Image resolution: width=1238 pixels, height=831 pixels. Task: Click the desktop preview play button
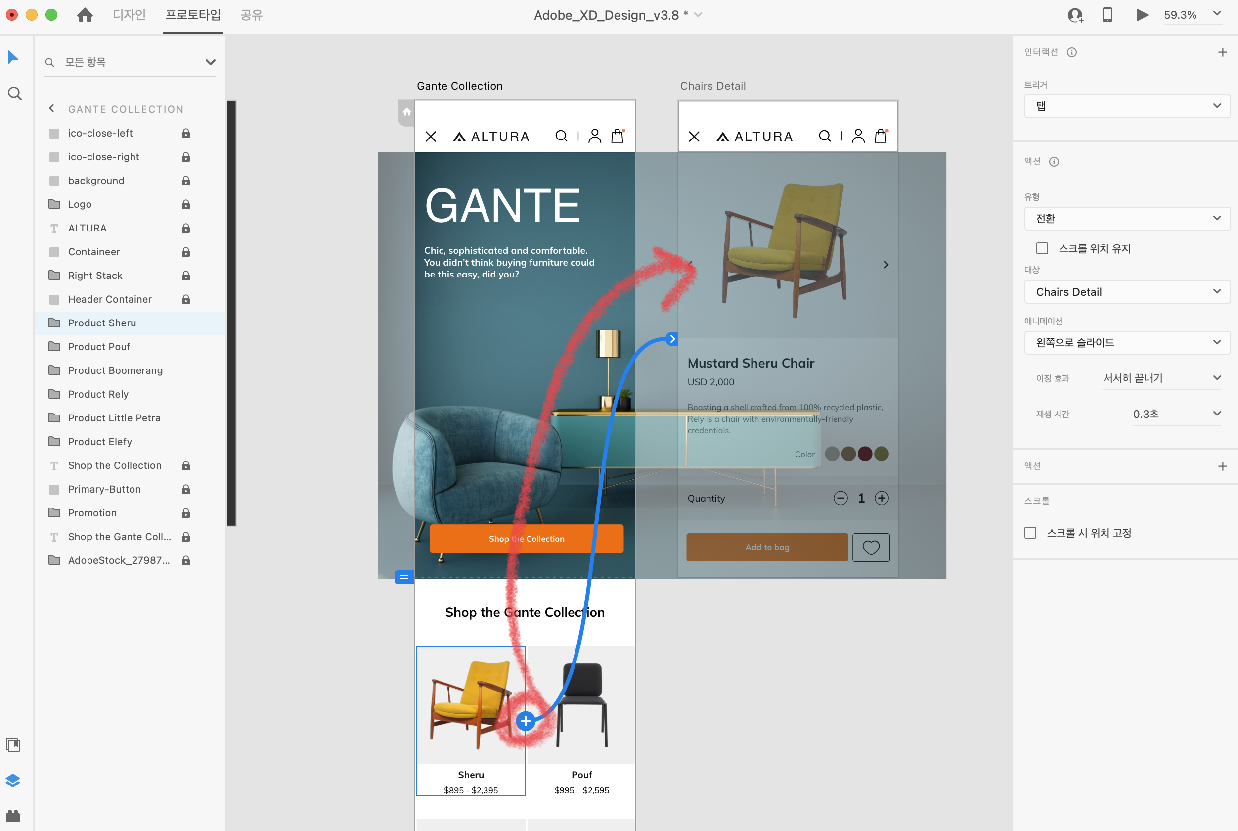(1142, 15)
